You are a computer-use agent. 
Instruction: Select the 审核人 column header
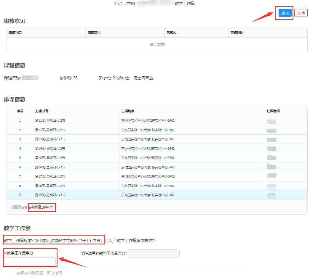click(x=171, y=33)
